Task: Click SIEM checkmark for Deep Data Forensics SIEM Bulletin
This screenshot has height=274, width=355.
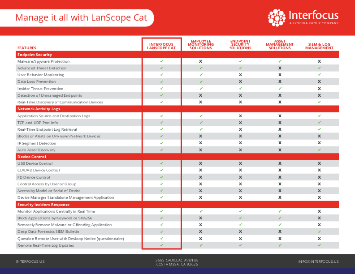Action: (x=320, y=232)
